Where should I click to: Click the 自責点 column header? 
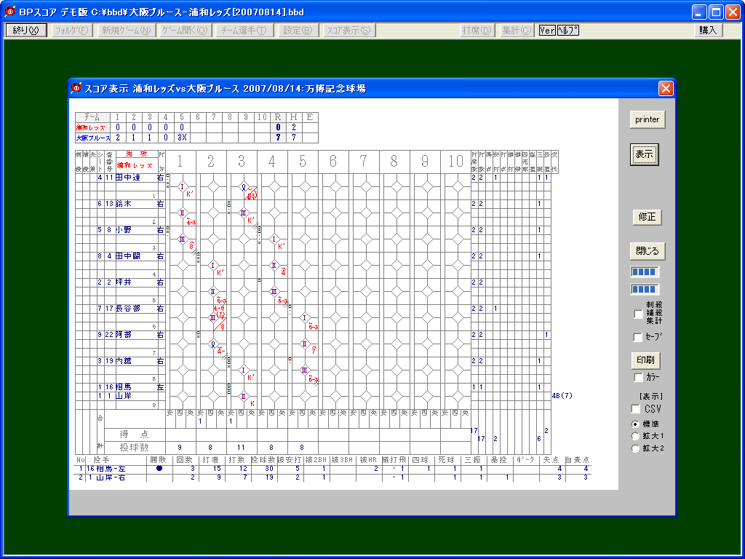577,460
